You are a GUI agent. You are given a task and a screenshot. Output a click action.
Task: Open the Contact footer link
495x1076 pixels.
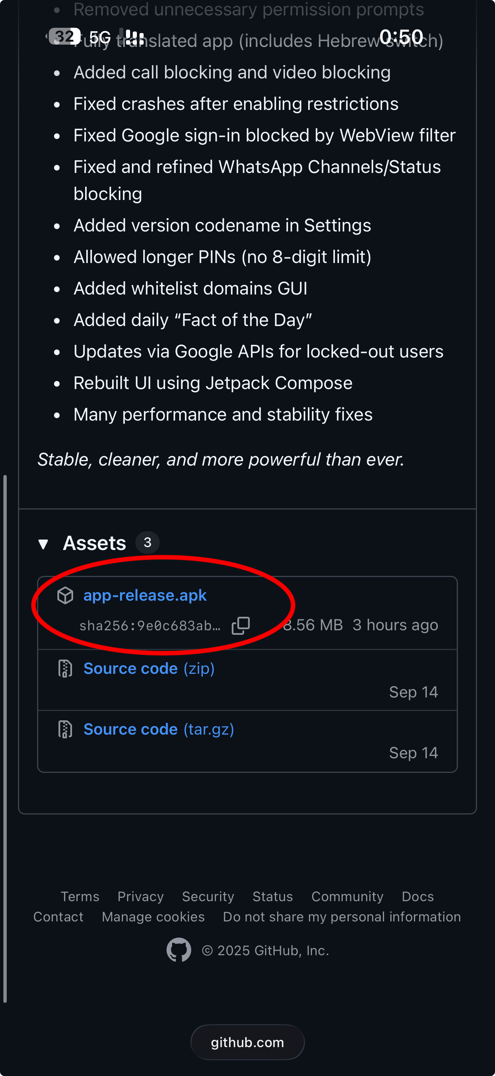58,917
